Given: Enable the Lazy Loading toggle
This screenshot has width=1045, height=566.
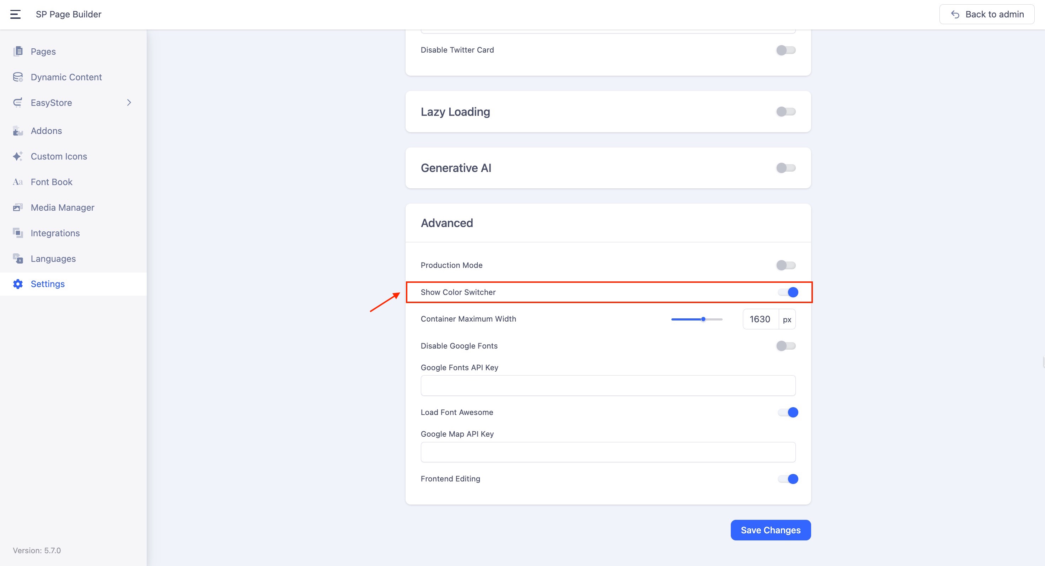Looking at the screenshot, I should point(786,112).
